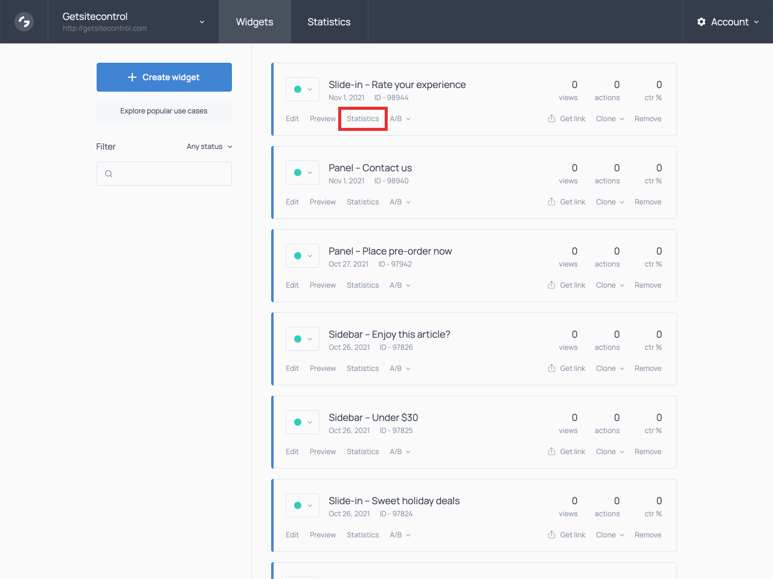The image size is (773, 579).
Task: Click plus icon on Create widget button
Action: pyautogui.click(x=132, y=77)
